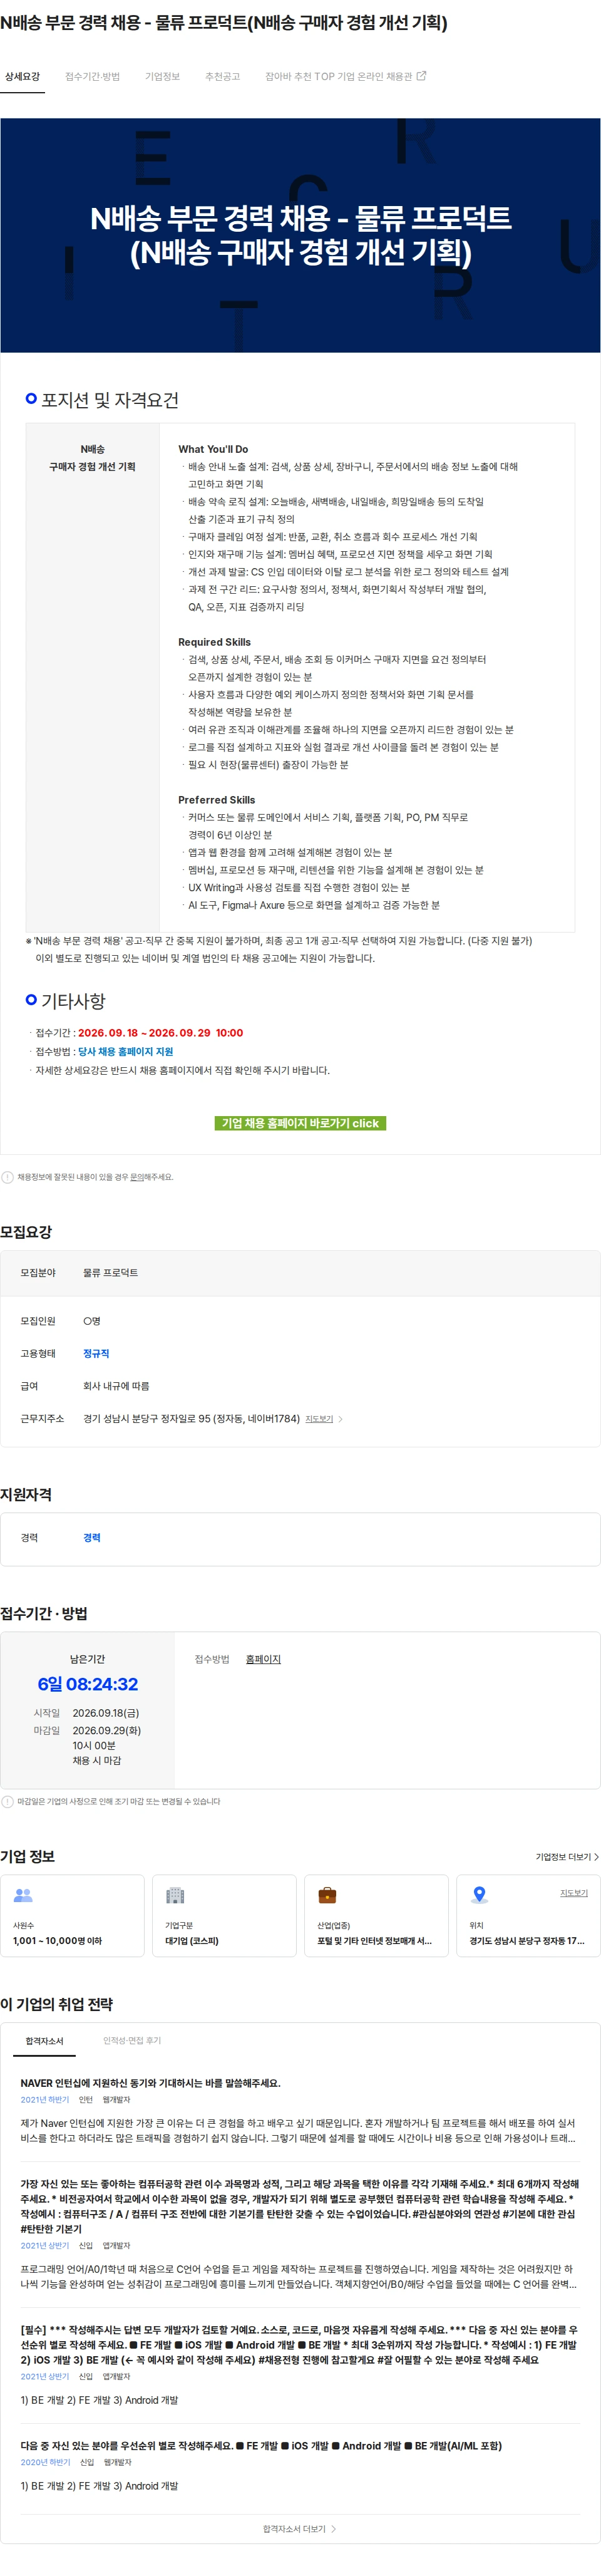Click the 기업구분 building icon
The height and width of the screenshot is (2576, 601).
(x=175, y=1895)
